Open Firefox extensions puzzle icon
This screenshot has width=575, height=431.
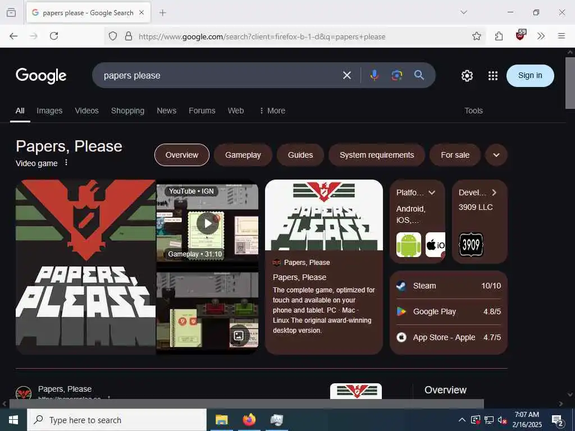point(499,36)
